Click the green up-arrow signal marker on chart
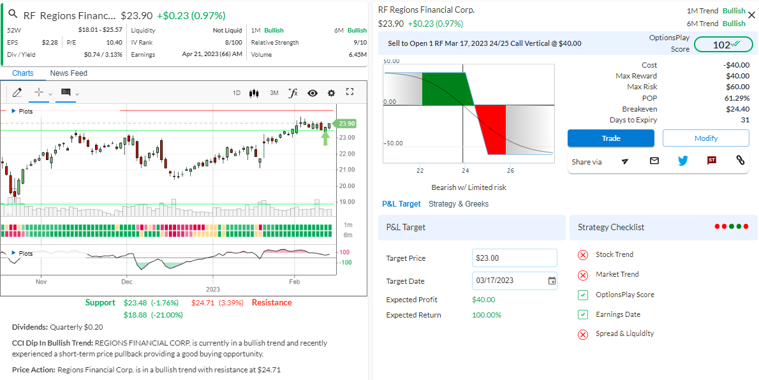Image resolution: width=759 pixels, height=380 pixels. coord(325,138)
